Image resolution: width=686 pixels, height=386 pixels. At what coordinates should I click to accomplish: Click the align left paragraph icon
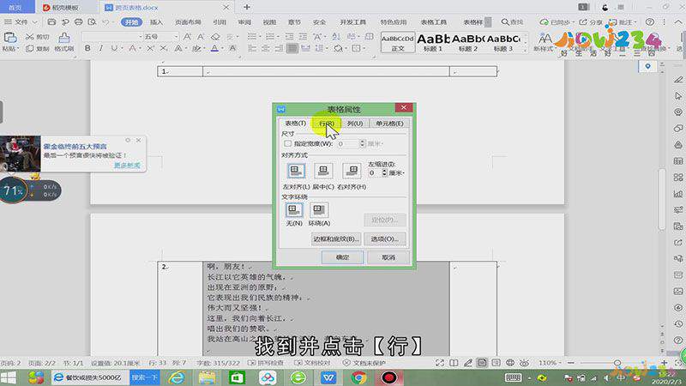tap(252, 48)
